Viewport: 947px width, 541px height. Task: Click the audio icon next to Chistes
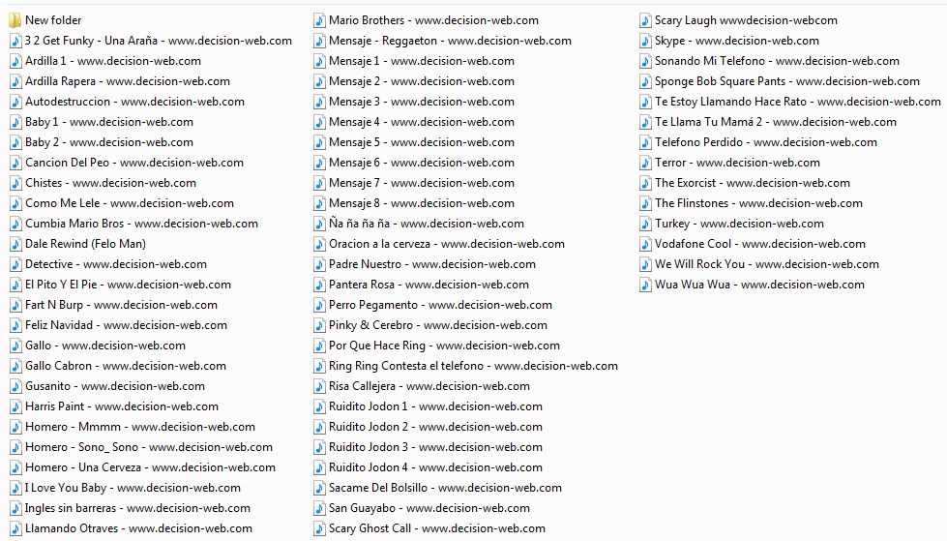(x=15, y=183)
